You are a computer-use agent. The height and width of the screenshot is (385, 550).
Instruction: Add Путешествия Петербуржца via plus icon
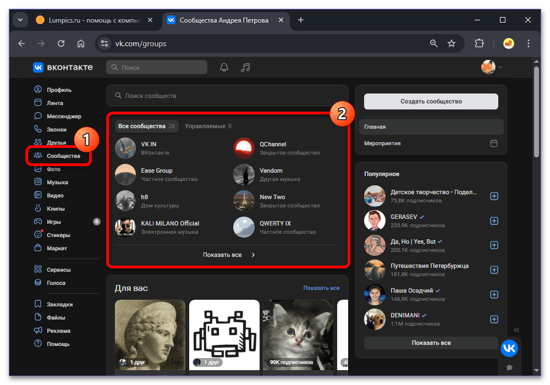(x=494, y=269)
